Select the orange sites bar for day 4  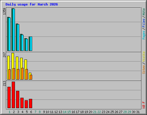pyautogui.click(x=22, y=74)
